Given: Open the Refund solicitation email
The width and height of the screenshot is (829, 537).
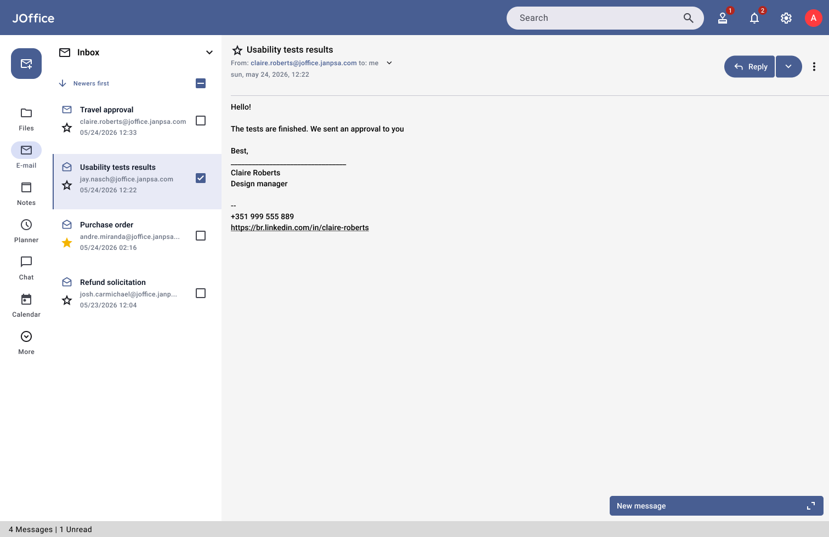Looking at the screenshot, I should 137,293.
